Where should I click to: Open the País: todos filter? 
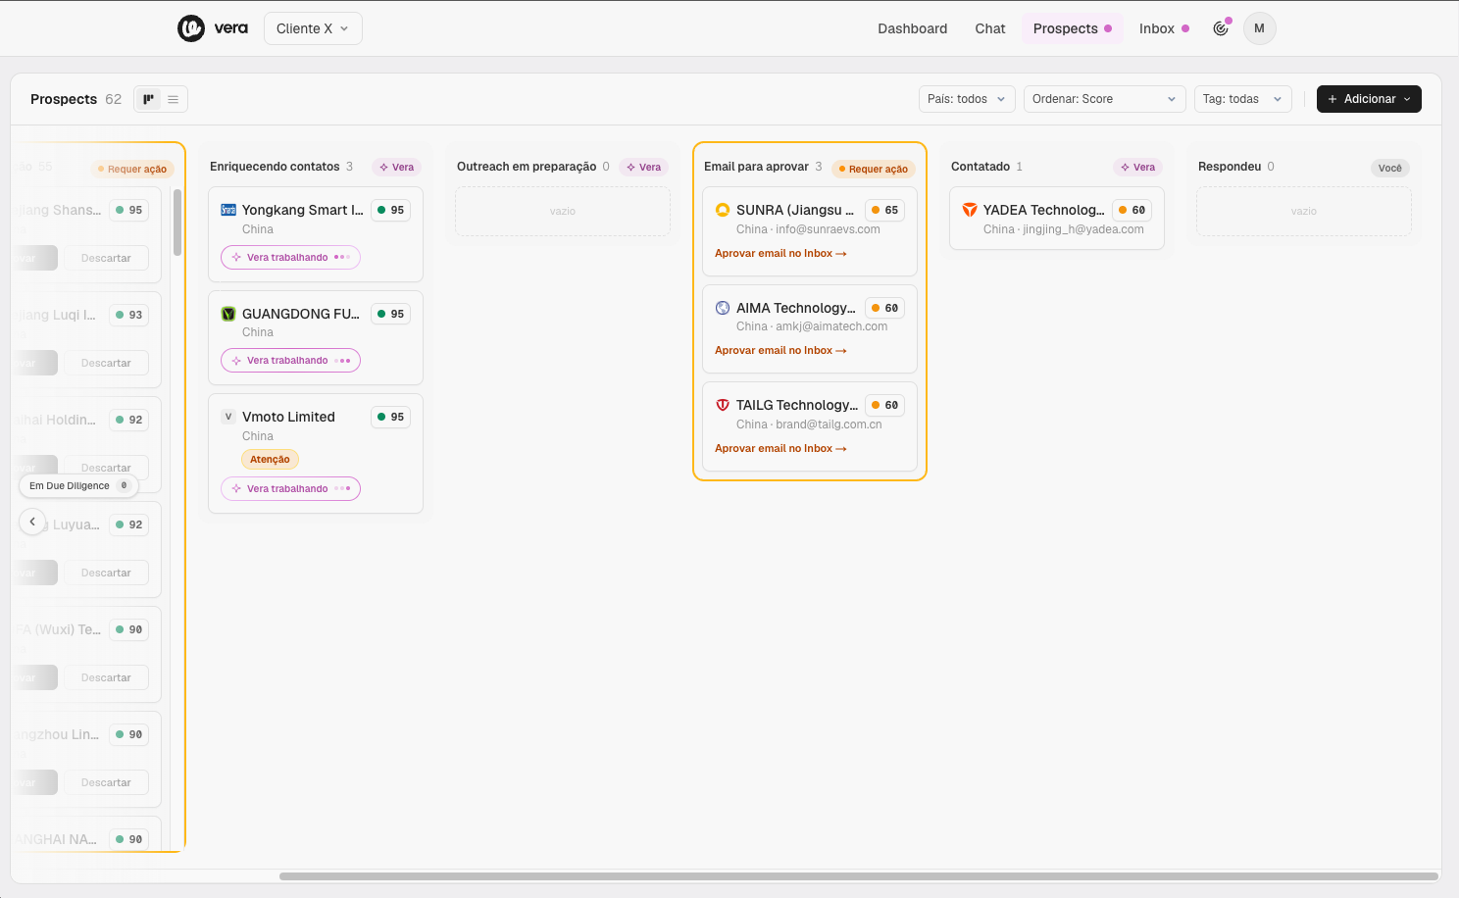(x=967, y=99)
